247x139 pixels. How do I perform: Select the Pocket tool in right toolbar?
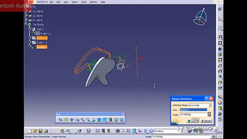point(220,43)
